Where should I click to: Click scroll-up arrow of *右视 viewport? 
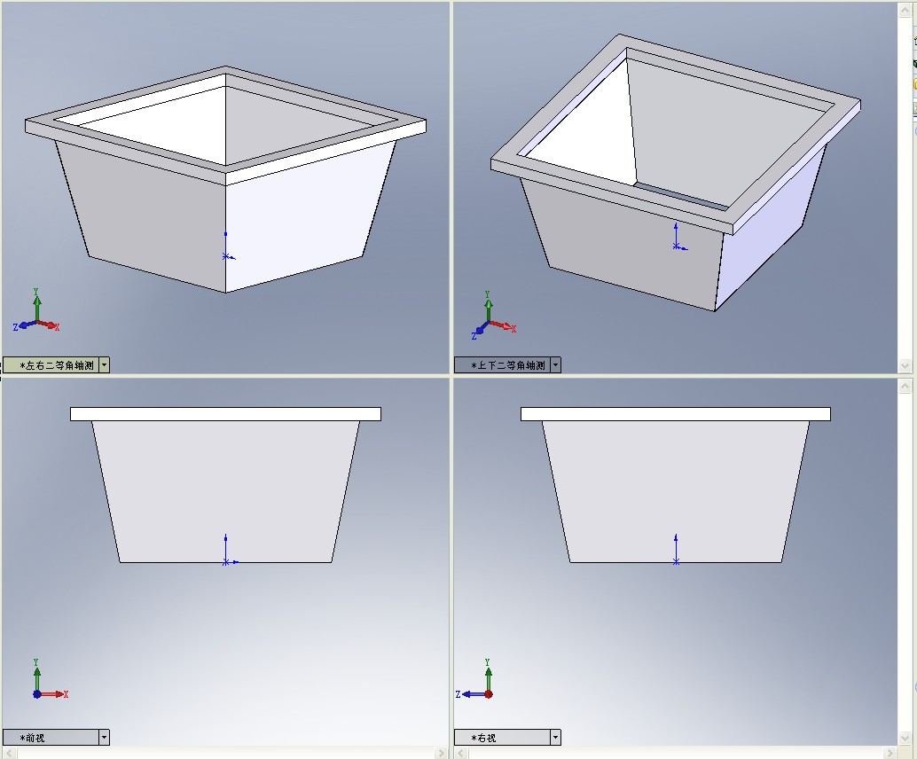[905, 386]
